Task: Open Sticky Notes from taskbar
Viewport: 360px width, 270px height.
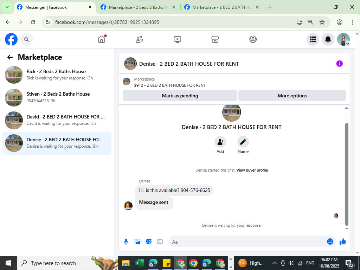Action: [x=166, y=263]
